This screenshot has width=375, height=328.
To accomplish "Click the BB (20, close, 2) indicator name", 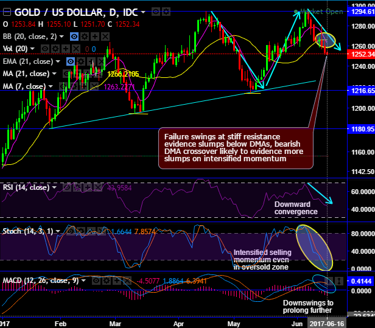I will point(30,37).
